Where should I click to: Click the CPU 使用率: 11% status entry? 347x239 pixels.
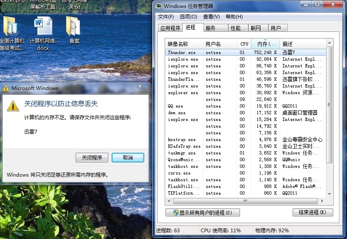pos(221,230)
